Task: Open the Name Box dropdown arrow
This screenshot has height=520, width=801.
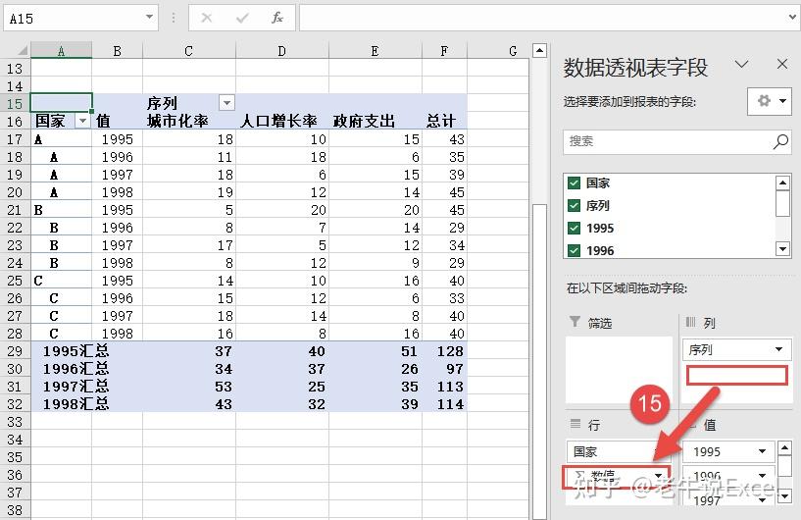Action: click(x=149, y=18)
